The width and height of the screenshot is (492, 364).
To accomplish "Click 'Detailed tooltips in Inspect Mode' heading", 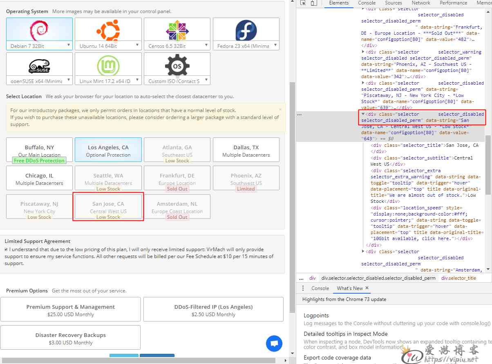I will point(345,334).
